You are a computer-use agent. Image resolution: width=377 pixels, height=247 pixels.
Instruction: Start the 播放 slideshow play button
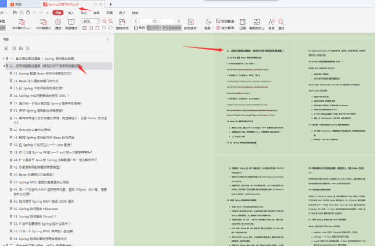58,25
